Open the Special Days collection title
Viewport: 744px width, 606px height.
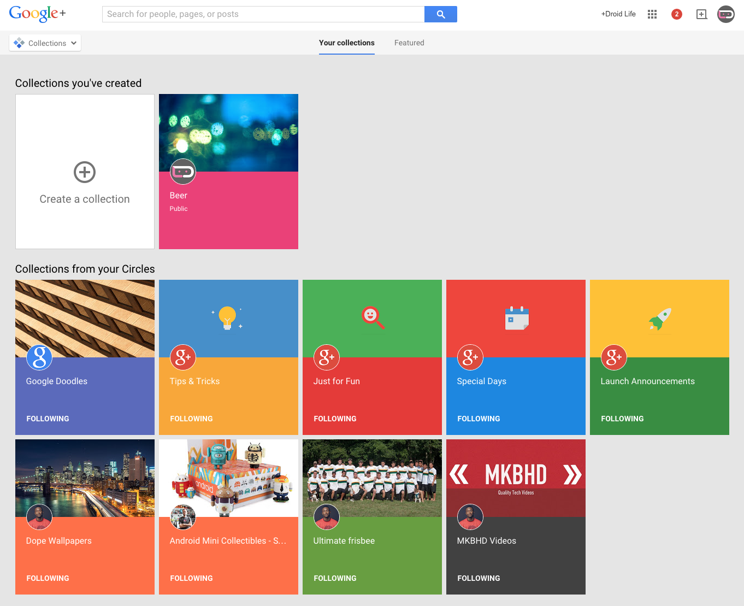[x=481, y=381]
